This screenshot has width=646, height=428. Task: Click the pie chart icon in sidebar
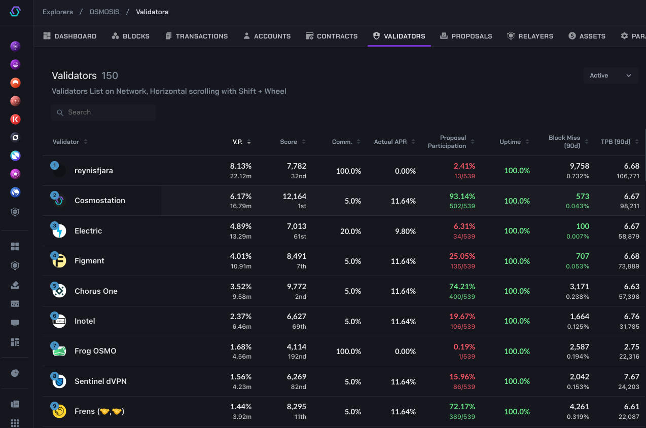[15, 373]
